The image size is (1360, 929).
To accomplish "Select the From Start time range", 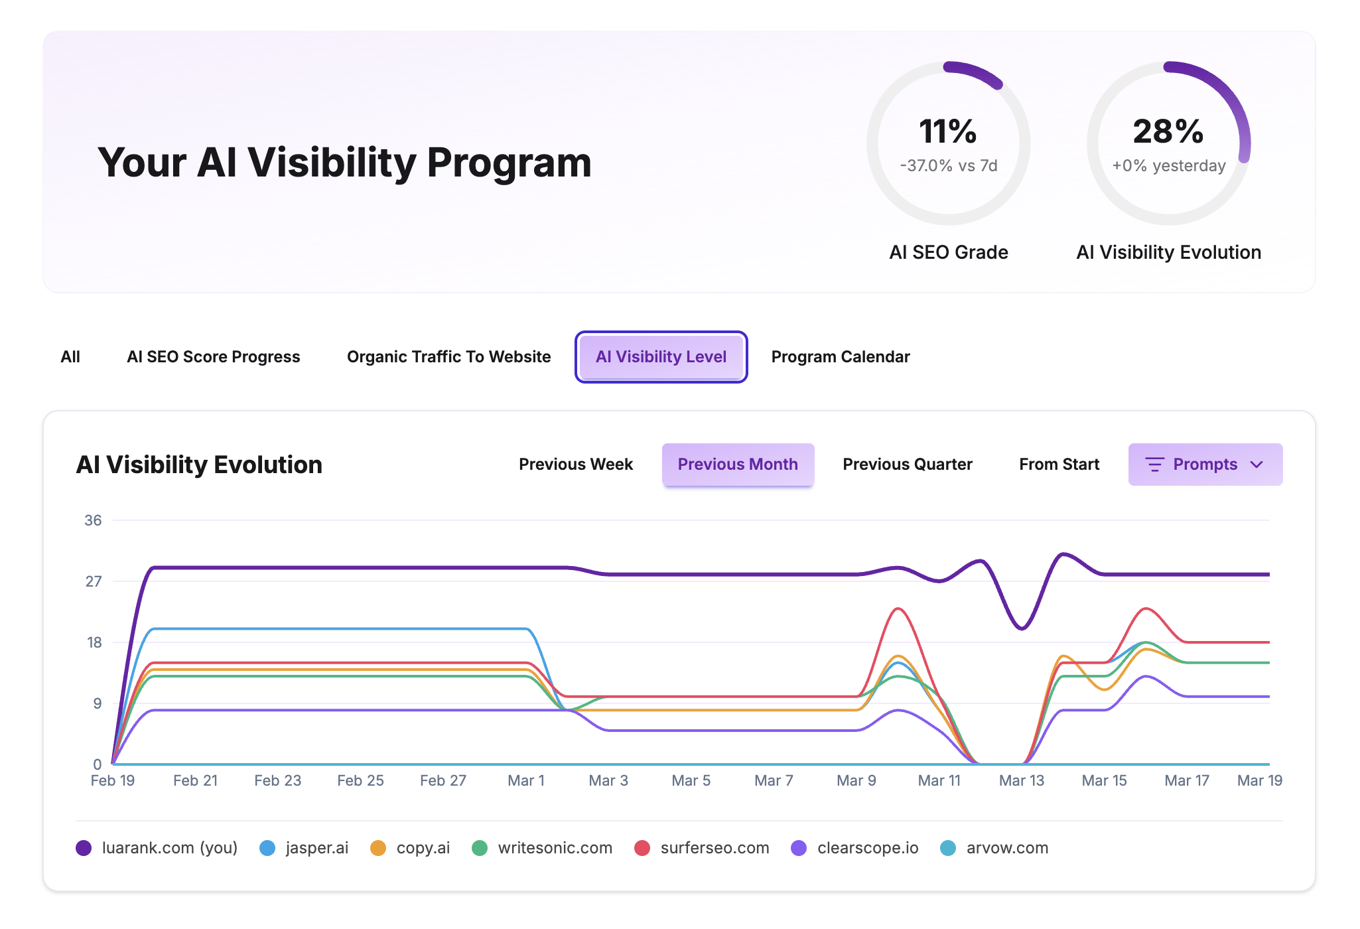I will (x=1058, y=464).
